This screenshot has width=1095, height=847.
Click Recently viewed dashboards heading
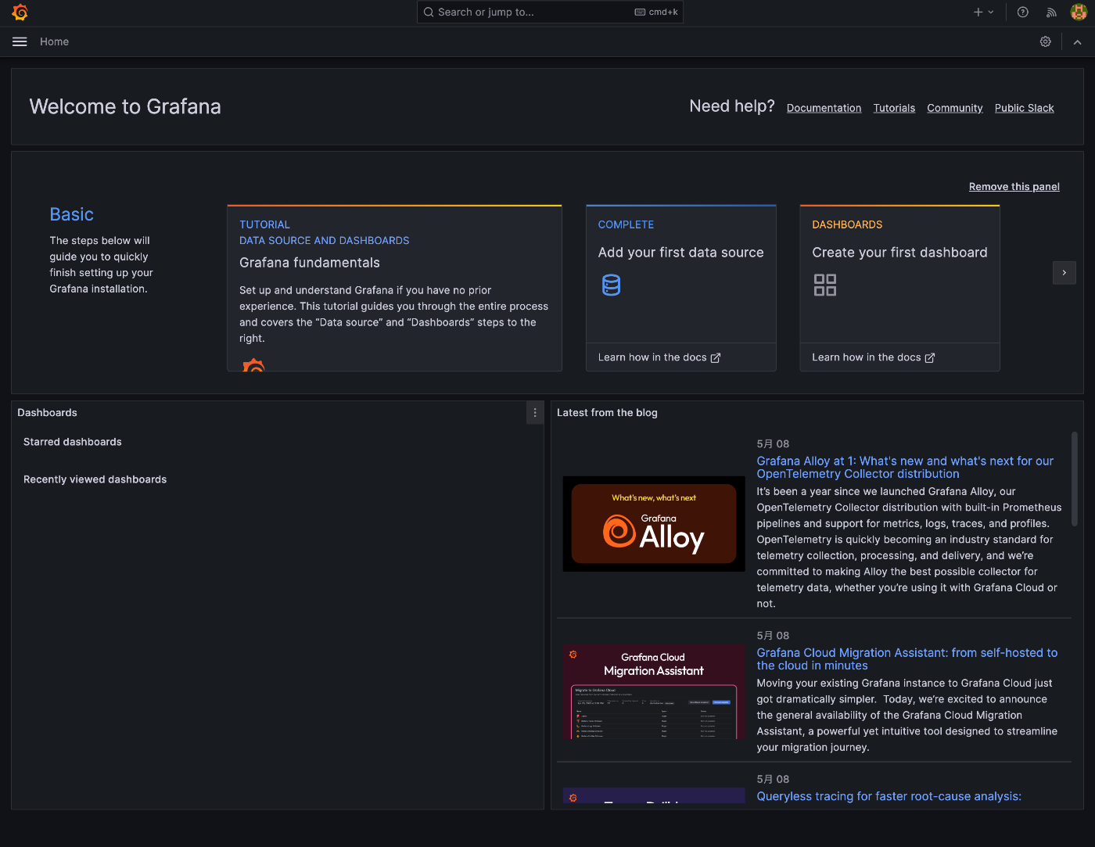point(95,479)
